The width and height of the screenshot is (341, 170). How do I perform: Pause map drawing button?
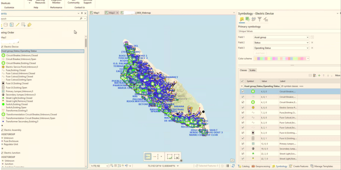(x=228, y=166)
